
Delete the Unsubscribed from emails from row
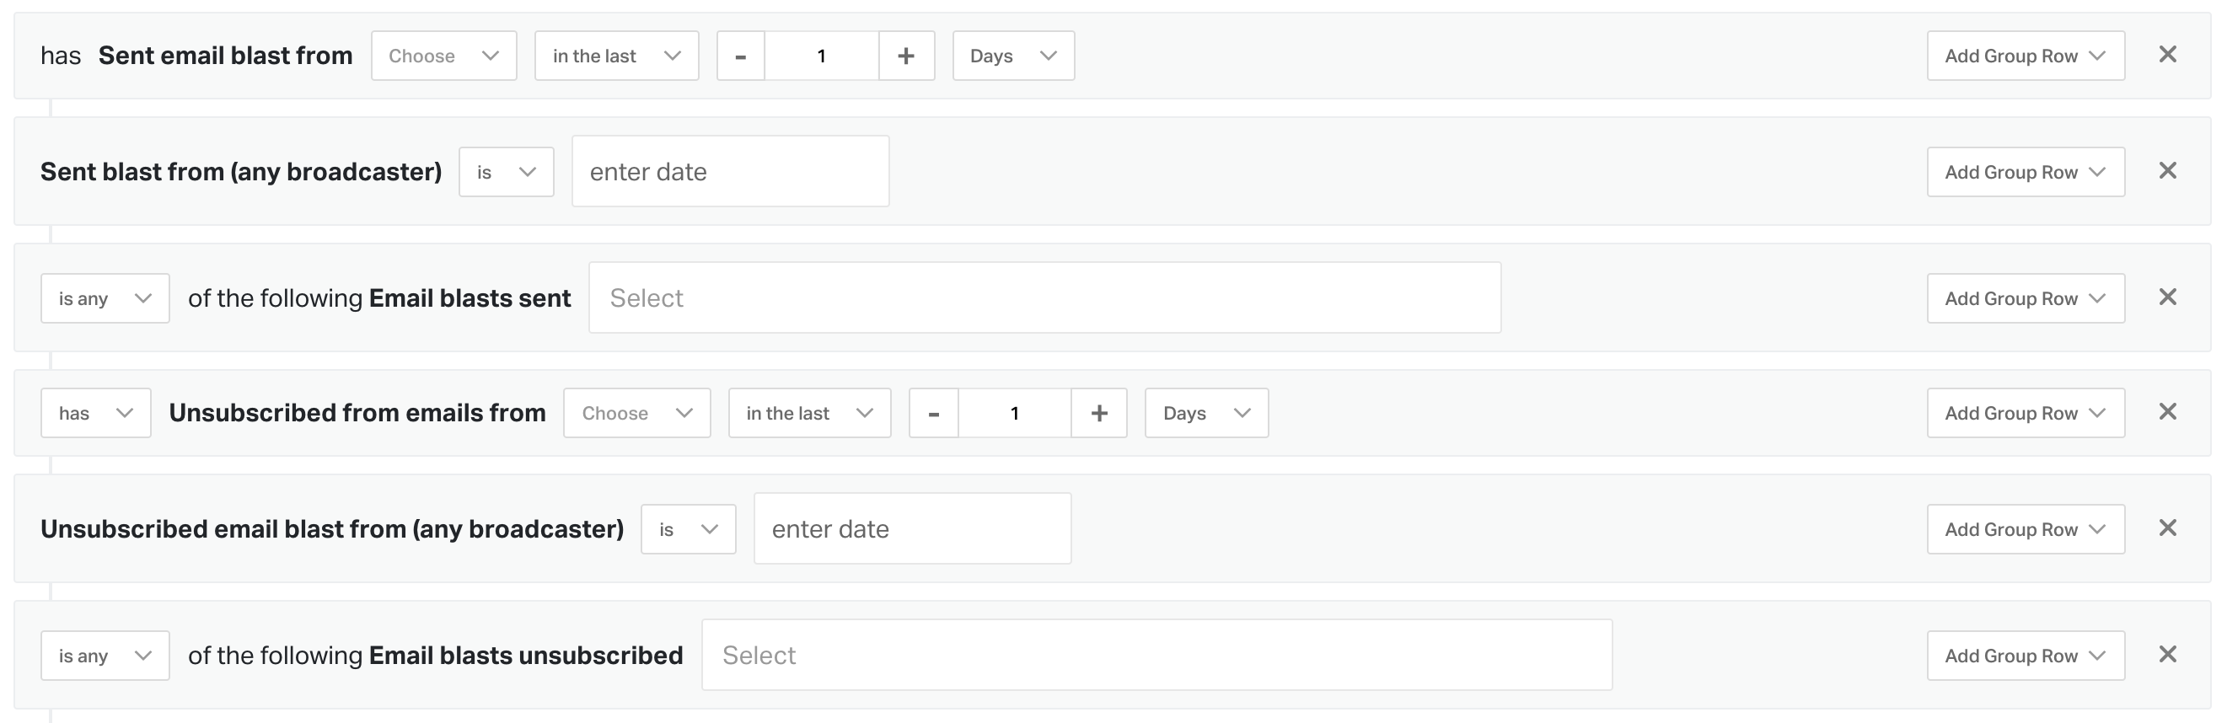tap(2166, 412)
